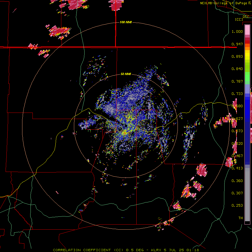Pick the green band of the color bar
252x252 pixels.
click(247, 76)
